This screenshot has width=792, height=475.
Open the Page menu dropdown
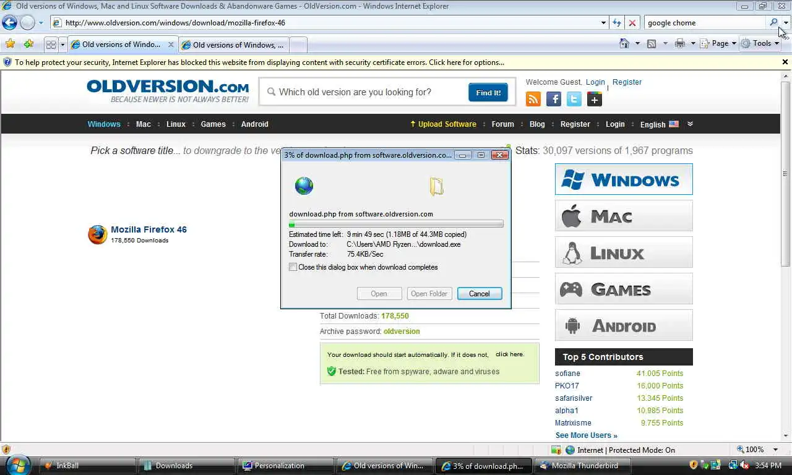tap(718, 43)
